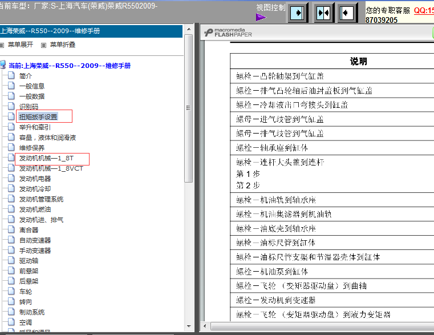This screenshot has height=335, width=434.
Task: Click the document horizontal scroll-left arrow
Action: tap(205, 326)
